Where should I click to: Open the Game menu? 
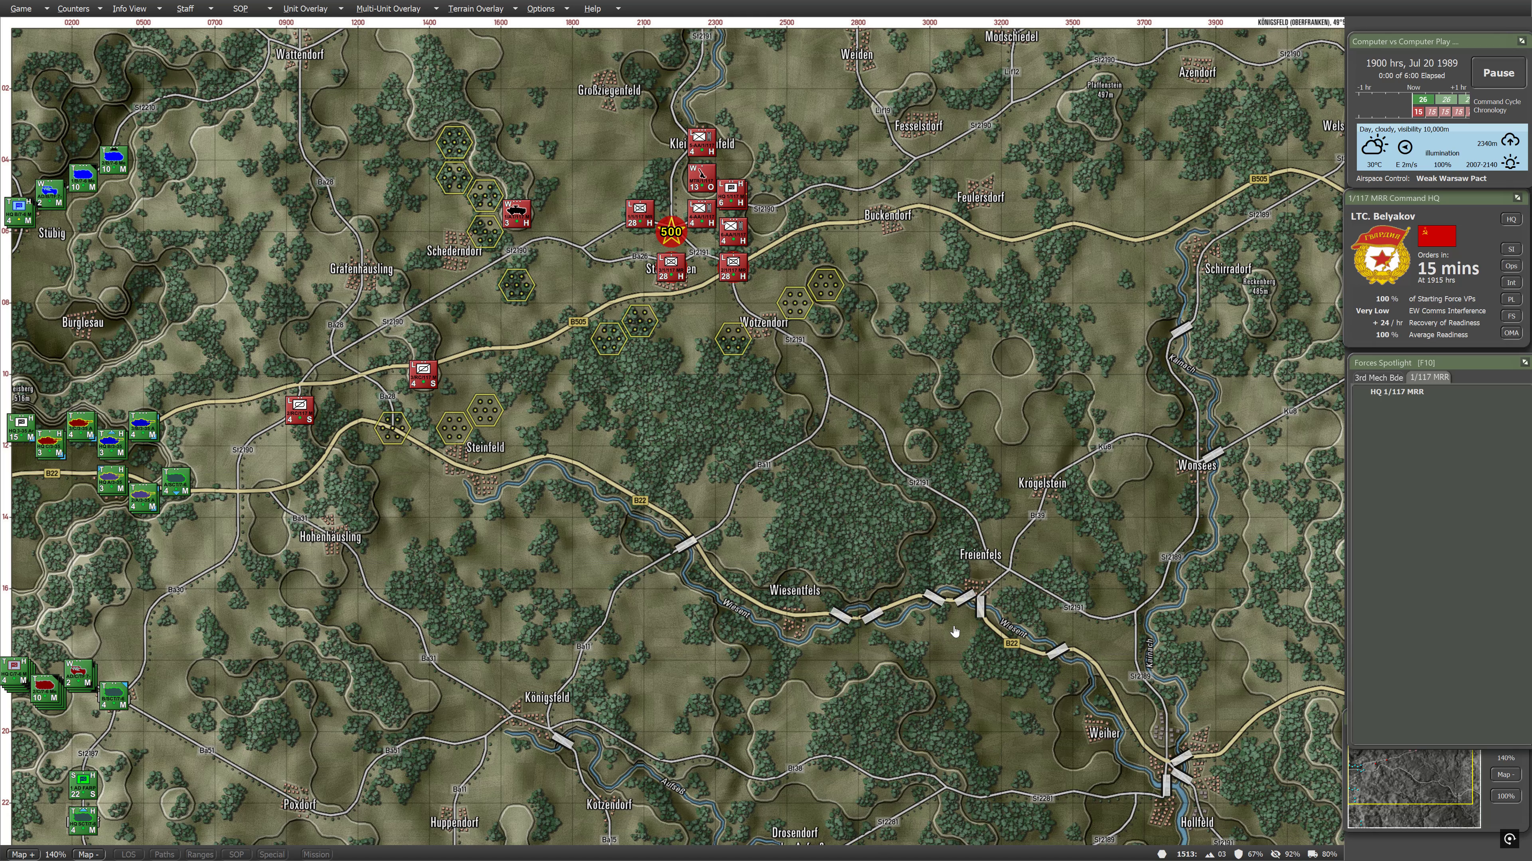(x=21, y=8)
